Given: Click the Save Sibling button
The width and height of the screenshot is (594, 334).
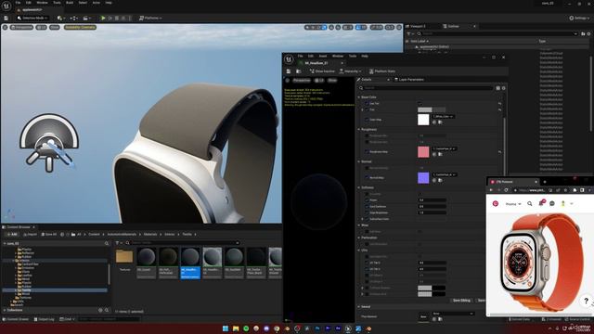Looking at the screenshot, I should pyautogui.click(x=461, y=301).
